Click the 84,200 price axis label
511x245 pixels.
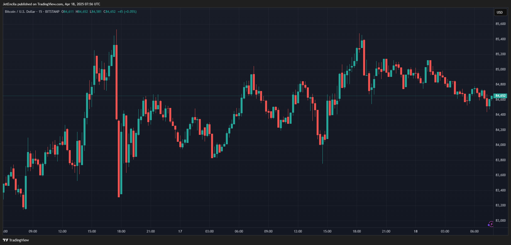coord(500,130)
